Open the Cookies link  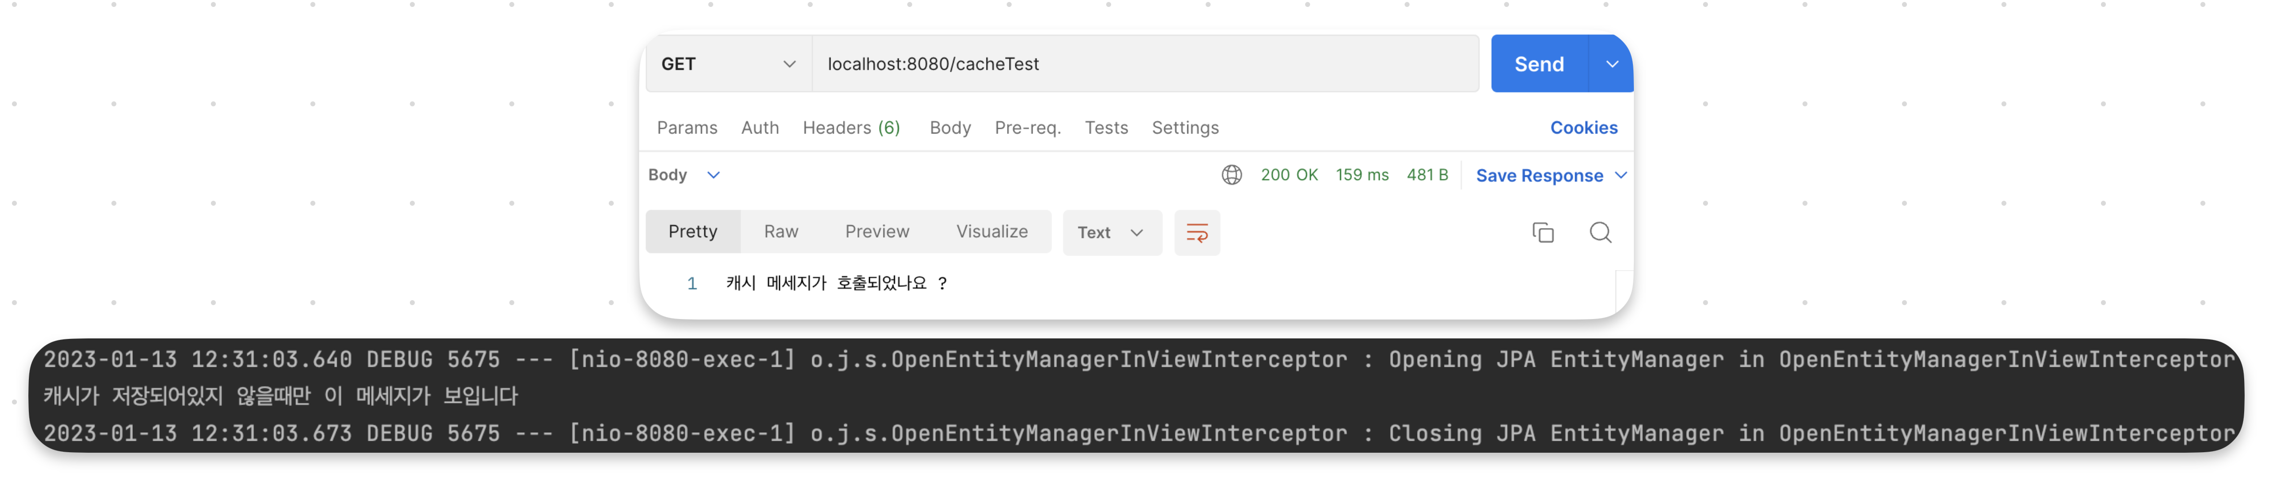pyautogui.click(x=1583, y=128)
